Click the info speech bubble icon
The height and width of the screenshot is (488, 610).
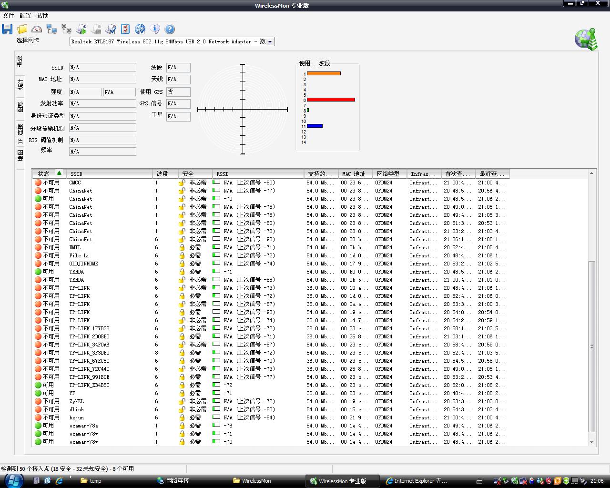155,29
